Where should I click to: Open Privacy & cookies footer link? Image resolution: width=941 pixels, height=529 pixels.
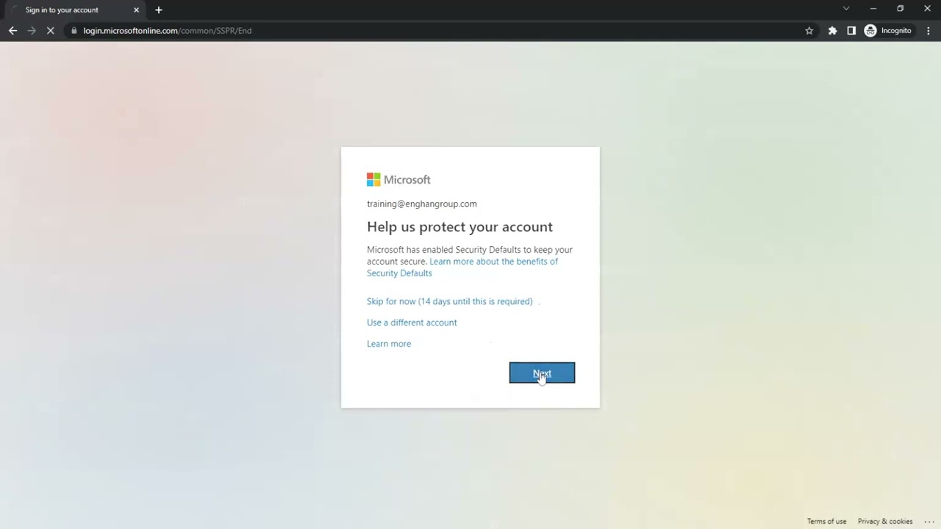pyautogui.click(x=885, y=522)
